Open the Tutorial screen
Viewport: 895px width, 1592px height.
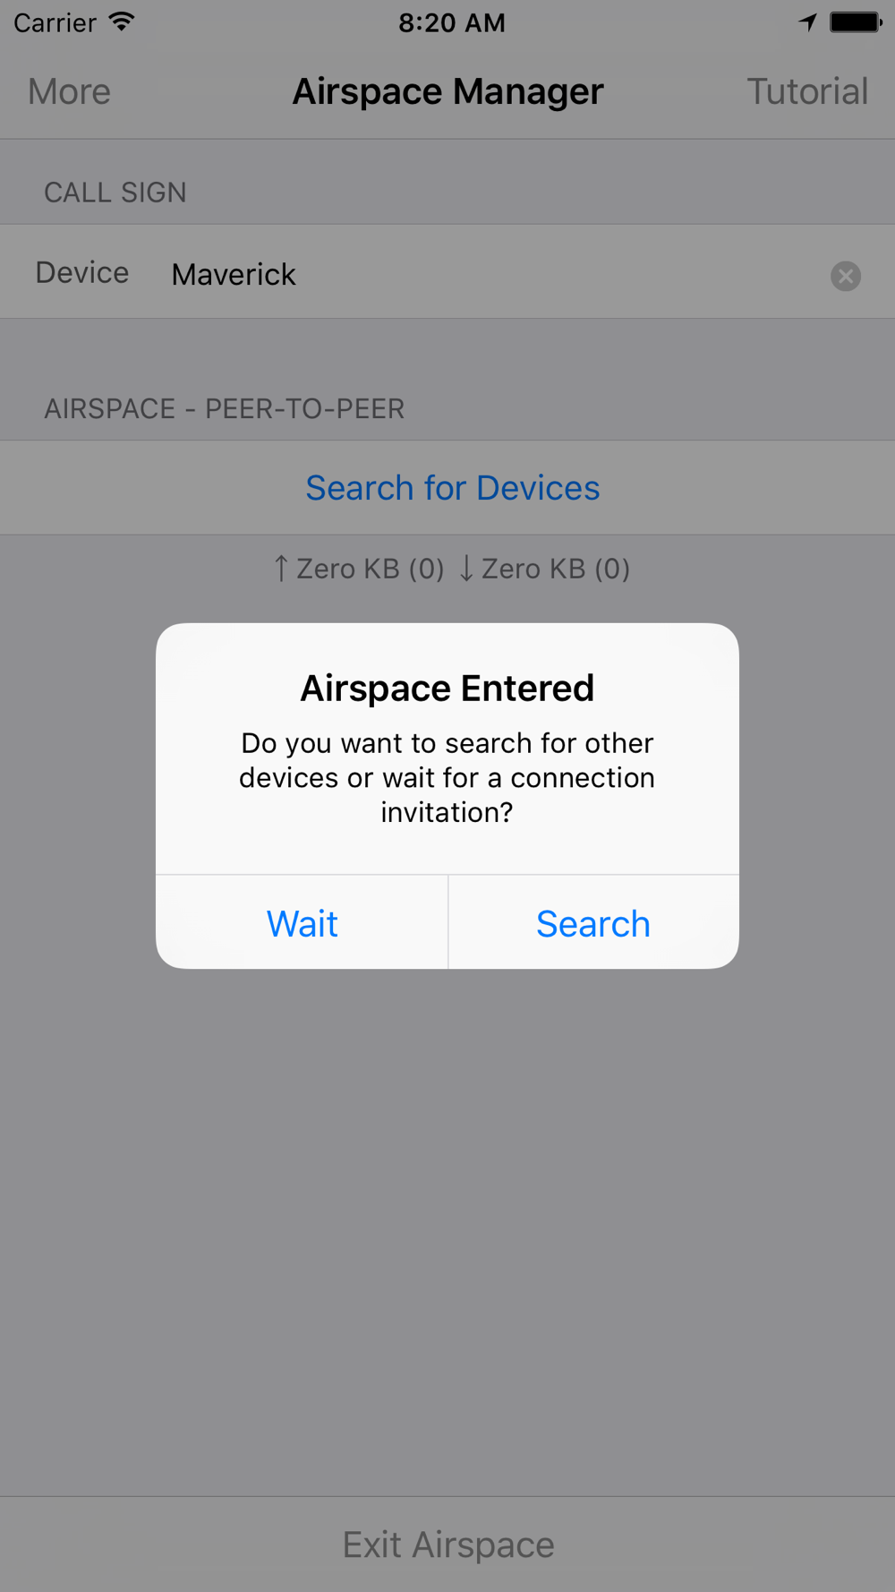point(807,91)
